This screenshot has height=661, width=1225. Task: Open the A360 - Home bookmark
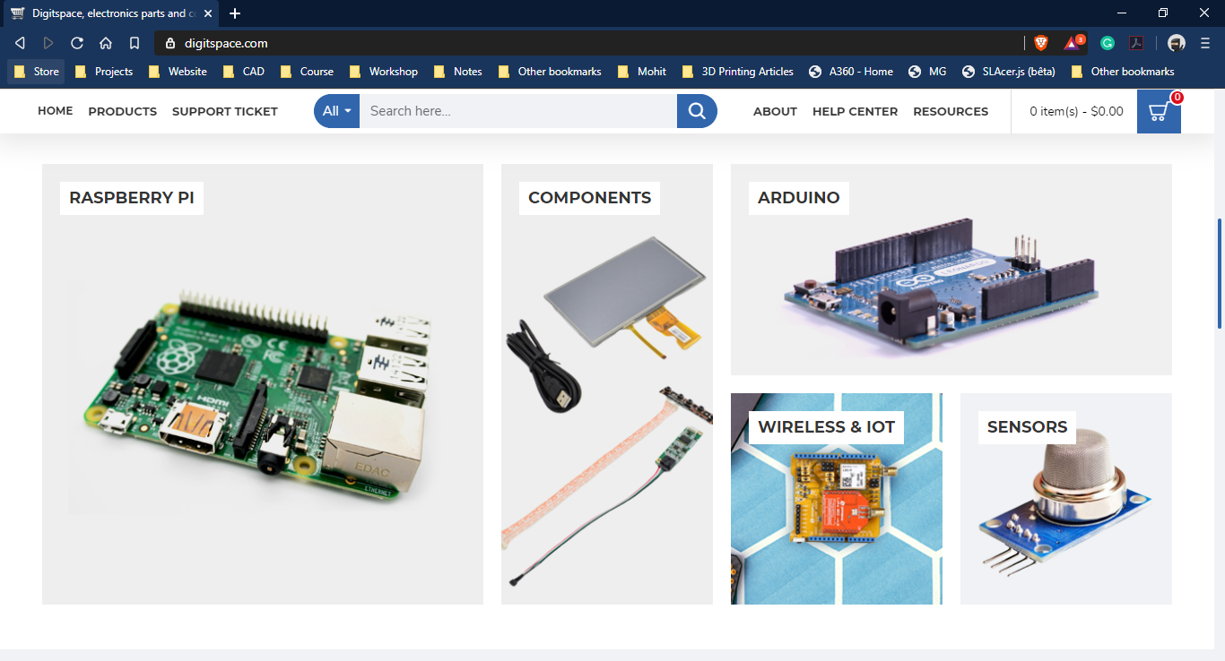851,72
